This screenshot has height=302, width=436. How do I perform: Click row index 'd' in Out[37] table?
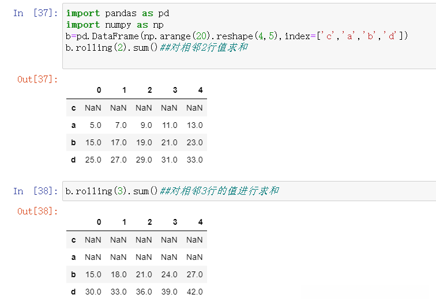pyautogui.click(x=73, y=160)
